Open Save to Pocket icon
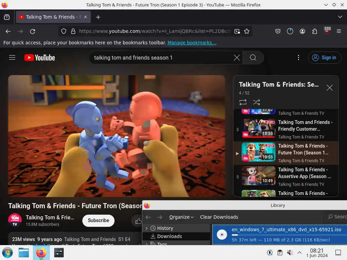Screen dimensions: 347x260 [x=278, y=31]
